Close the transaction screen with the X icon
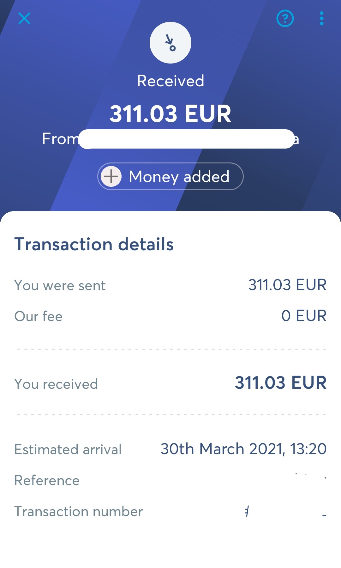341x568 pixels. (x=24, y=18)
